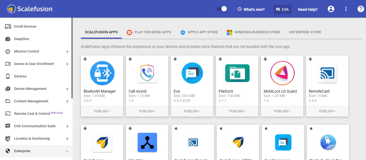This screenshot has width=366, height=160.
Task: Select the Scalefusion Apps tab
Action: (101, 32)
